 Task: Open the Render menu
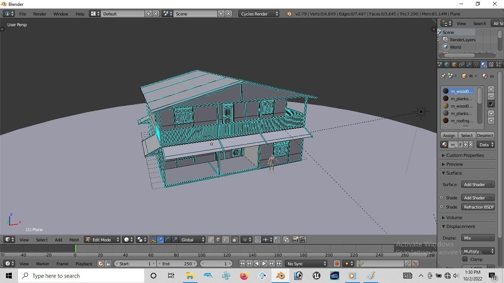(x=39, y=14)
